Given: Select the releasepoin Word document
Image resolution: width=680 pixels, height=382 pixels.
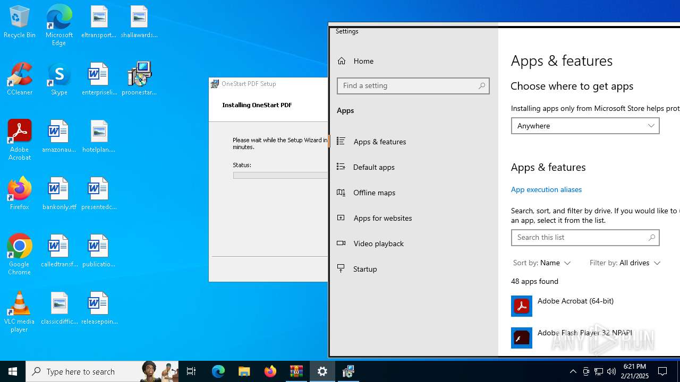Looking at the screenshot, I should pos(99,308).
